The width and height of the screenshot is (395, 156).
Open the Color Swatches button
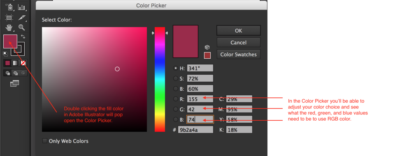(238, 54)
